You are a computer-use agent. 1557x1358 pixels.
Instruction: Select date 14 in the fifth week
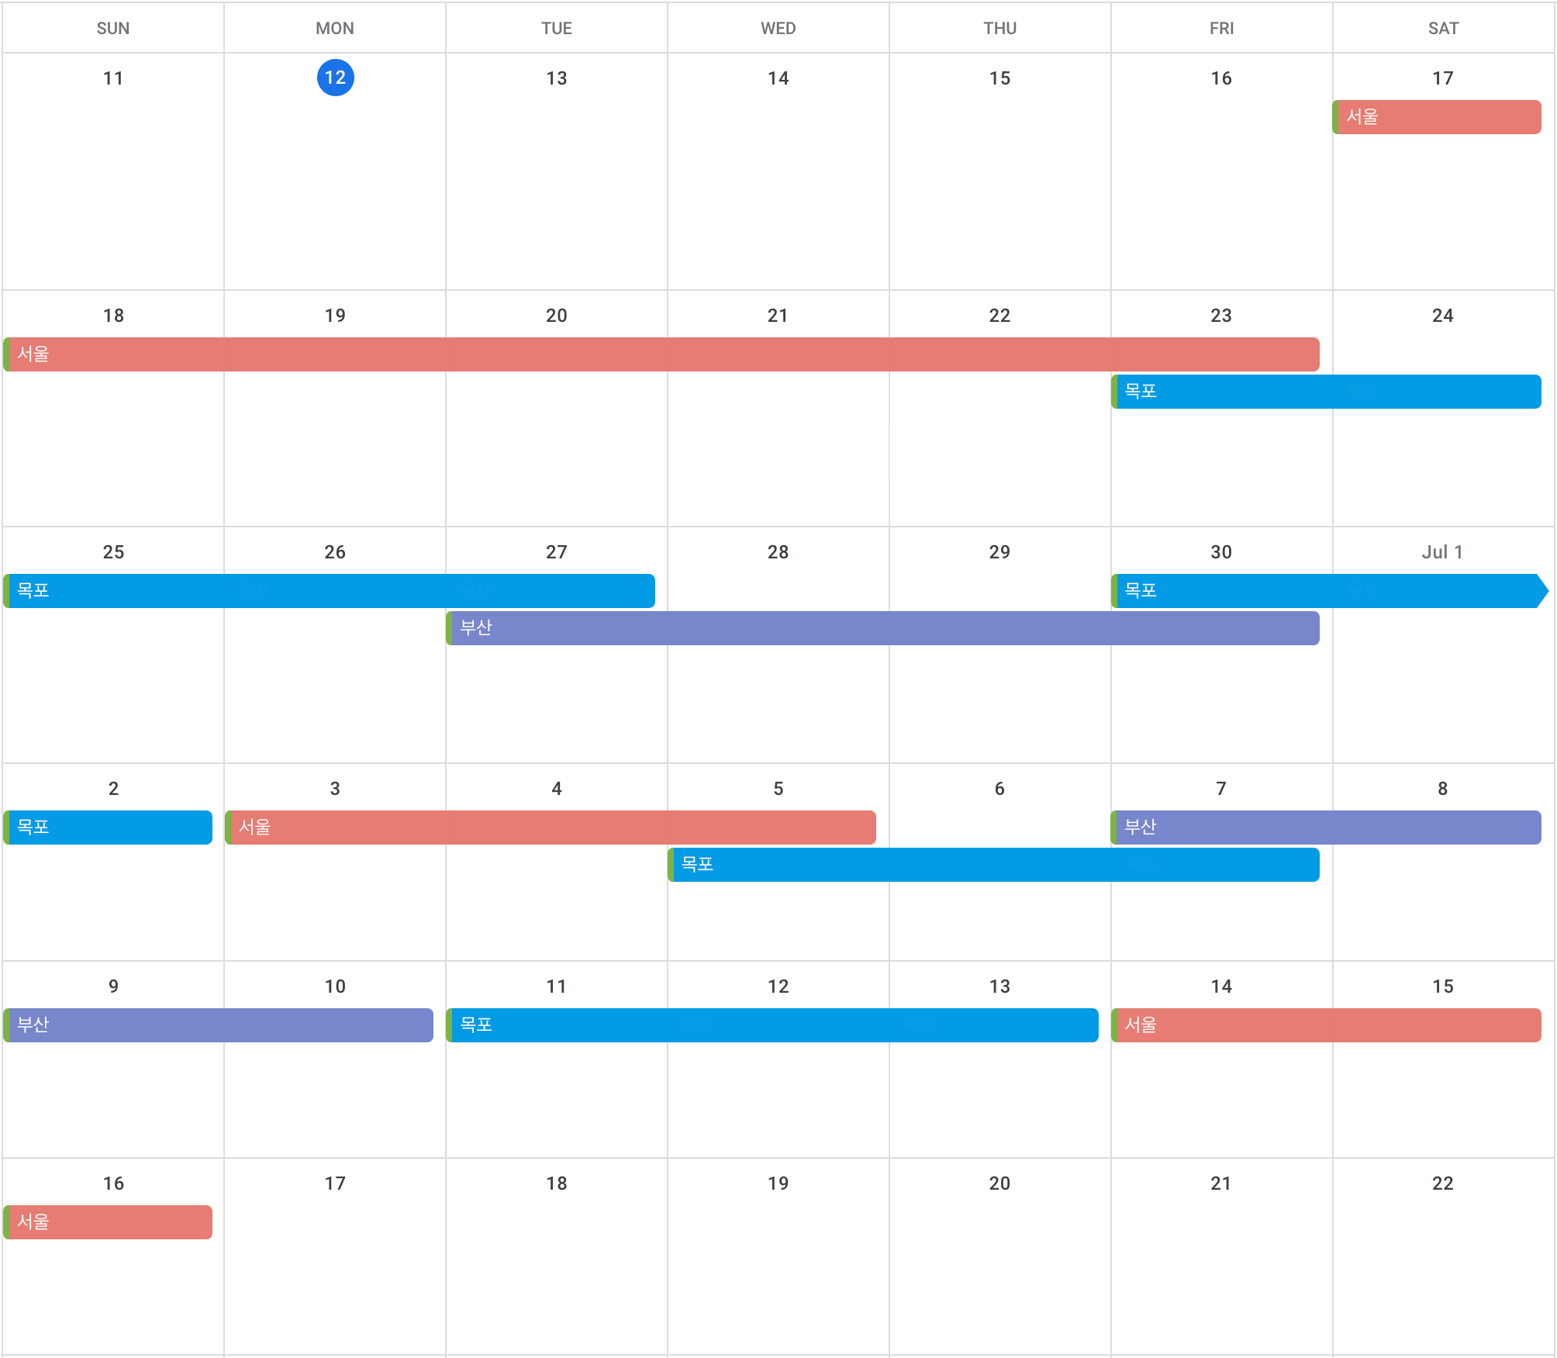(x=1221, y=987)
